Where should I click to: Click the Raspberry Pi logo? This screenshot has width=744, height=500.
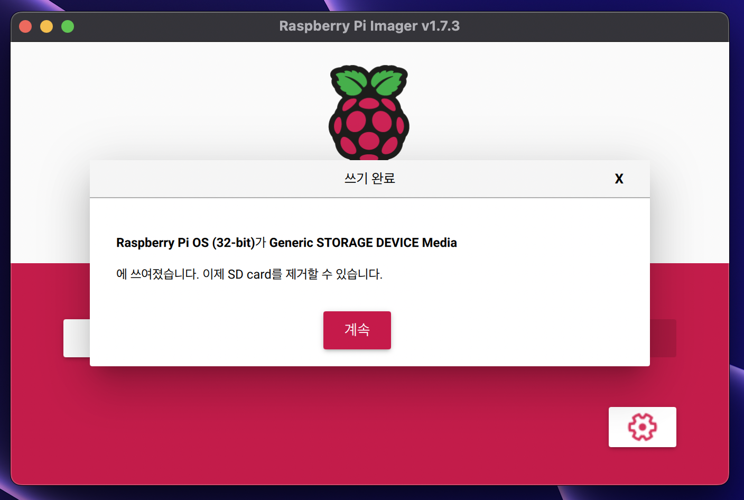pos(369,113)
